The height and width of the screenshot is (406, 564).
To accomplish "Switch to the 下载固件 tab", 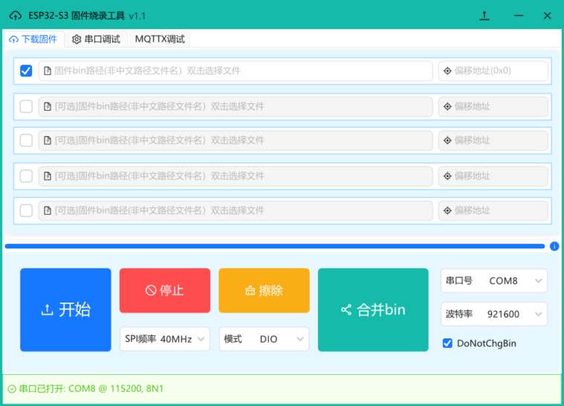I will coord(33,39).
